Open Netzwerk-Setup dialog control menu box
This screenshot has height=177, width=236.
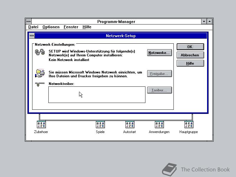point(32,36)
